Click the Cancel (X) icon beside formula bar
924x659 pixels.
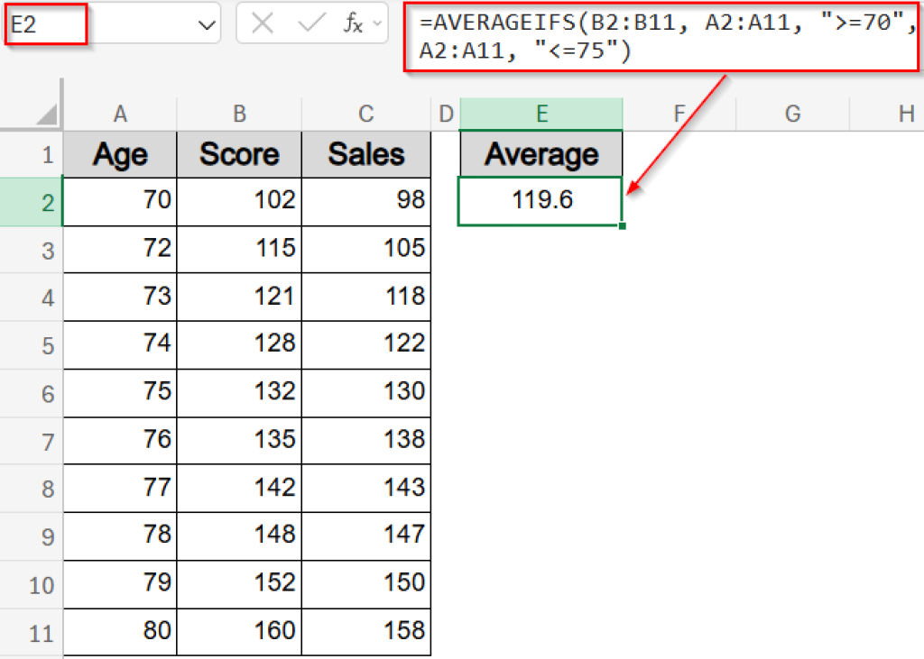tap(262, 24)
